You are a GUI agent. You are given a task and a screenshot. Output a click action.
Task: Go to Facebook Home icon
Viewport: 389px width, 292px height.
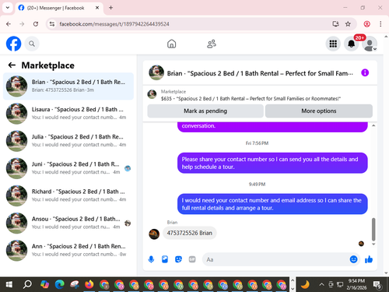coord(171,44)
